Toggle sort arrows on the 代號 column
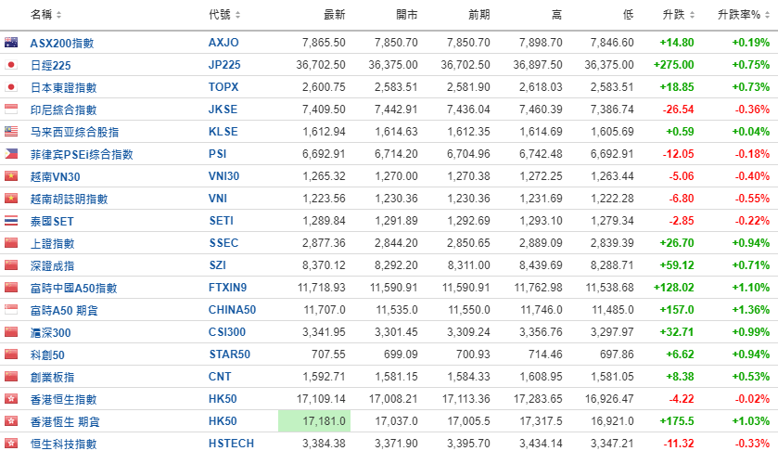 pyautogui.click(x=238, y=16)
